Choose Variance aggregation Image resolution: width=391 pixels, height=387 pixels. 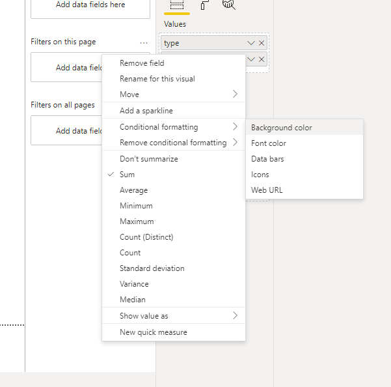click(174, 284)
